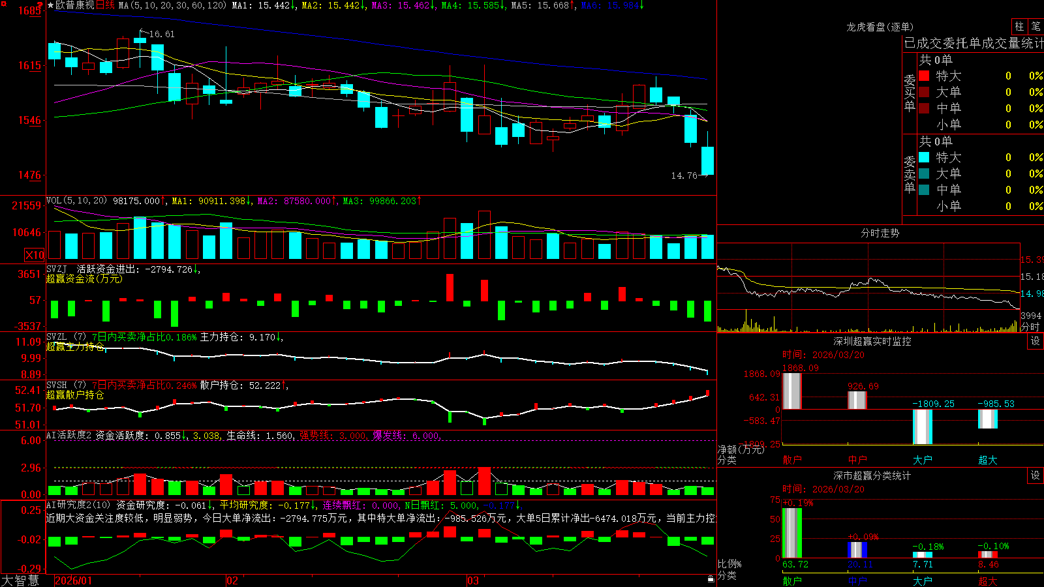
Task: Click the 大智慧 logo text
Action: pyautogui.click(x=20, y=580)
